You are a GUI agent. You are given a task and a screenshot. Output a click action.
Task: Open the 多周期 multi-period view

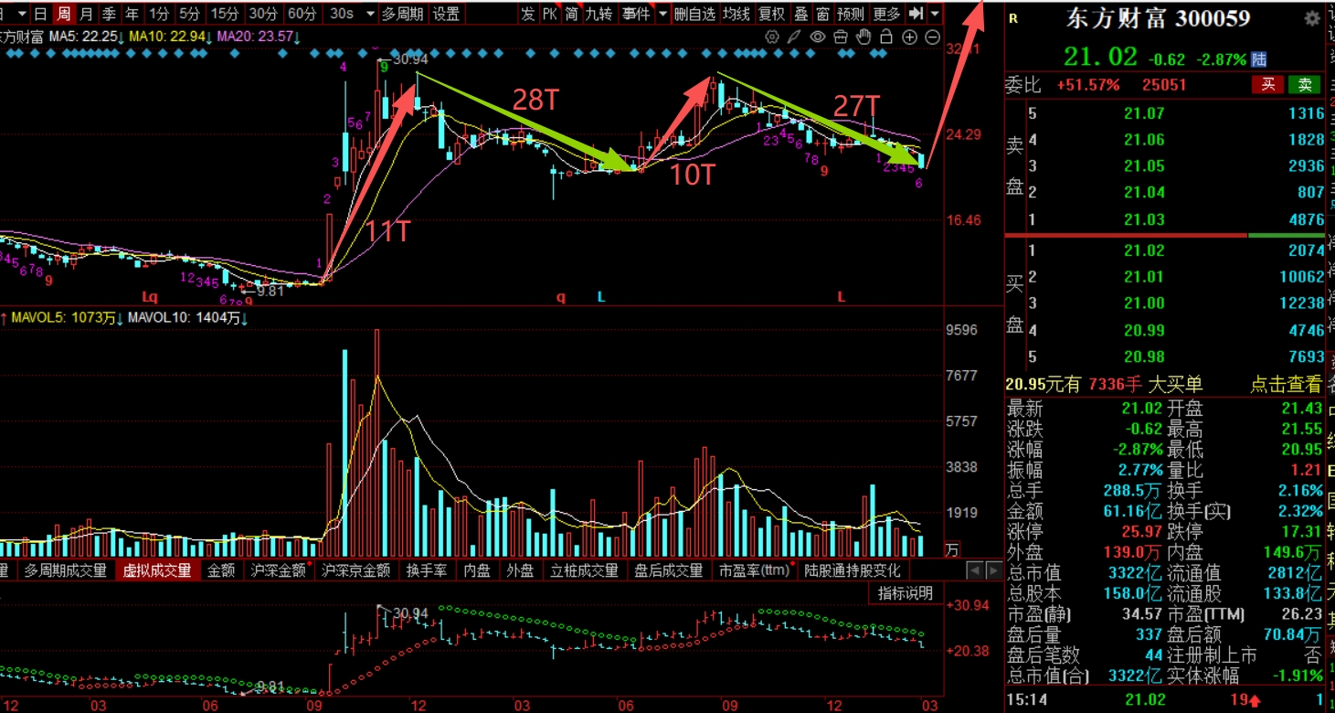pyautogui.click(x=402, y=14)
